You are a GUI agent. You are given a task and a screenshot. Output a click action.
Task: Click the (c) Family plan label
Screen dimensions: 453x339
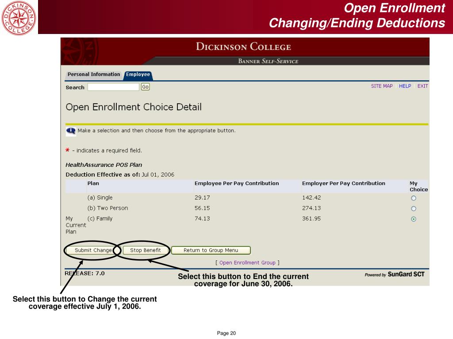[100, 218]
